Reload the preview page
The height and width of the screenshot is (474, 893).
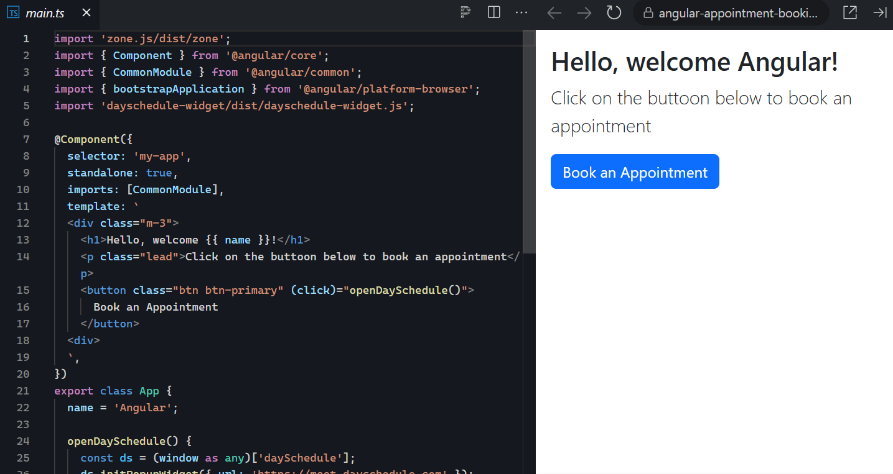614,12
